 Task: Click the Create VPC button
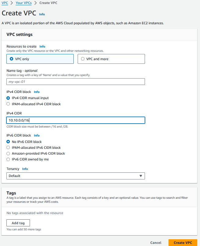pyautogui.click(x=183, y=243)
